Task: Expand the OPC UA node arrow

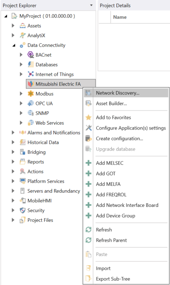Action: pyautogui.click(x=21, y=103)
